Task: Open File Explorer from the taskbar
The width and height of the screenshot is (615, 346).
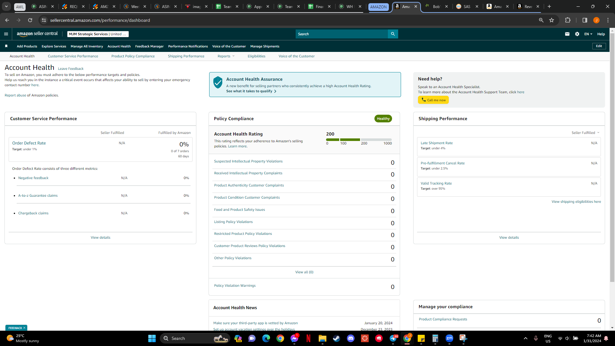Action: pyautogui.click(x=323, y=338)
